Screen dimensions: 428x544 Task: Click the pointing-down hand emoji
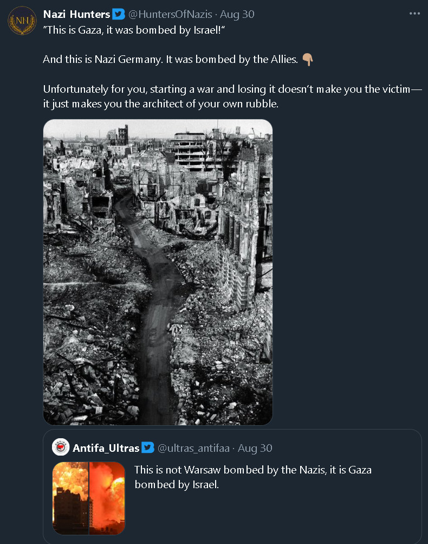[307, 59]
